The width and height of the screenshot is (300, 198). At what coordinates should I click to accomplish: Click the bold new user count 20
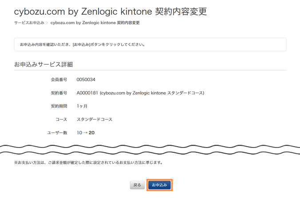[91, 132]
